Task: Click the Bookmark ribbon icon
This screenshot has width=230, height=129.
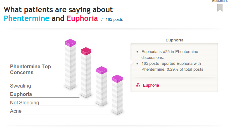Action: 220,8
